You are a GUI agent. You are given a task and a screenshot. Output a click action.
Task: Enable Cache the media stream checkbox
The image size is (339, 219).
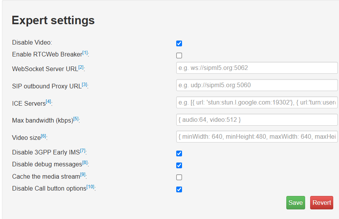tap(179, 177)
